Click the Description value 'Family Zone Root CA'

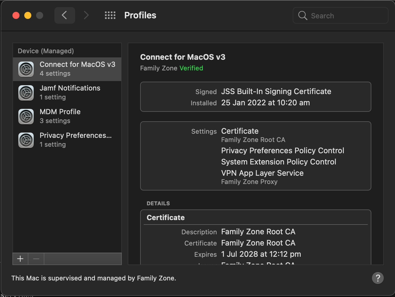point(258,232)
